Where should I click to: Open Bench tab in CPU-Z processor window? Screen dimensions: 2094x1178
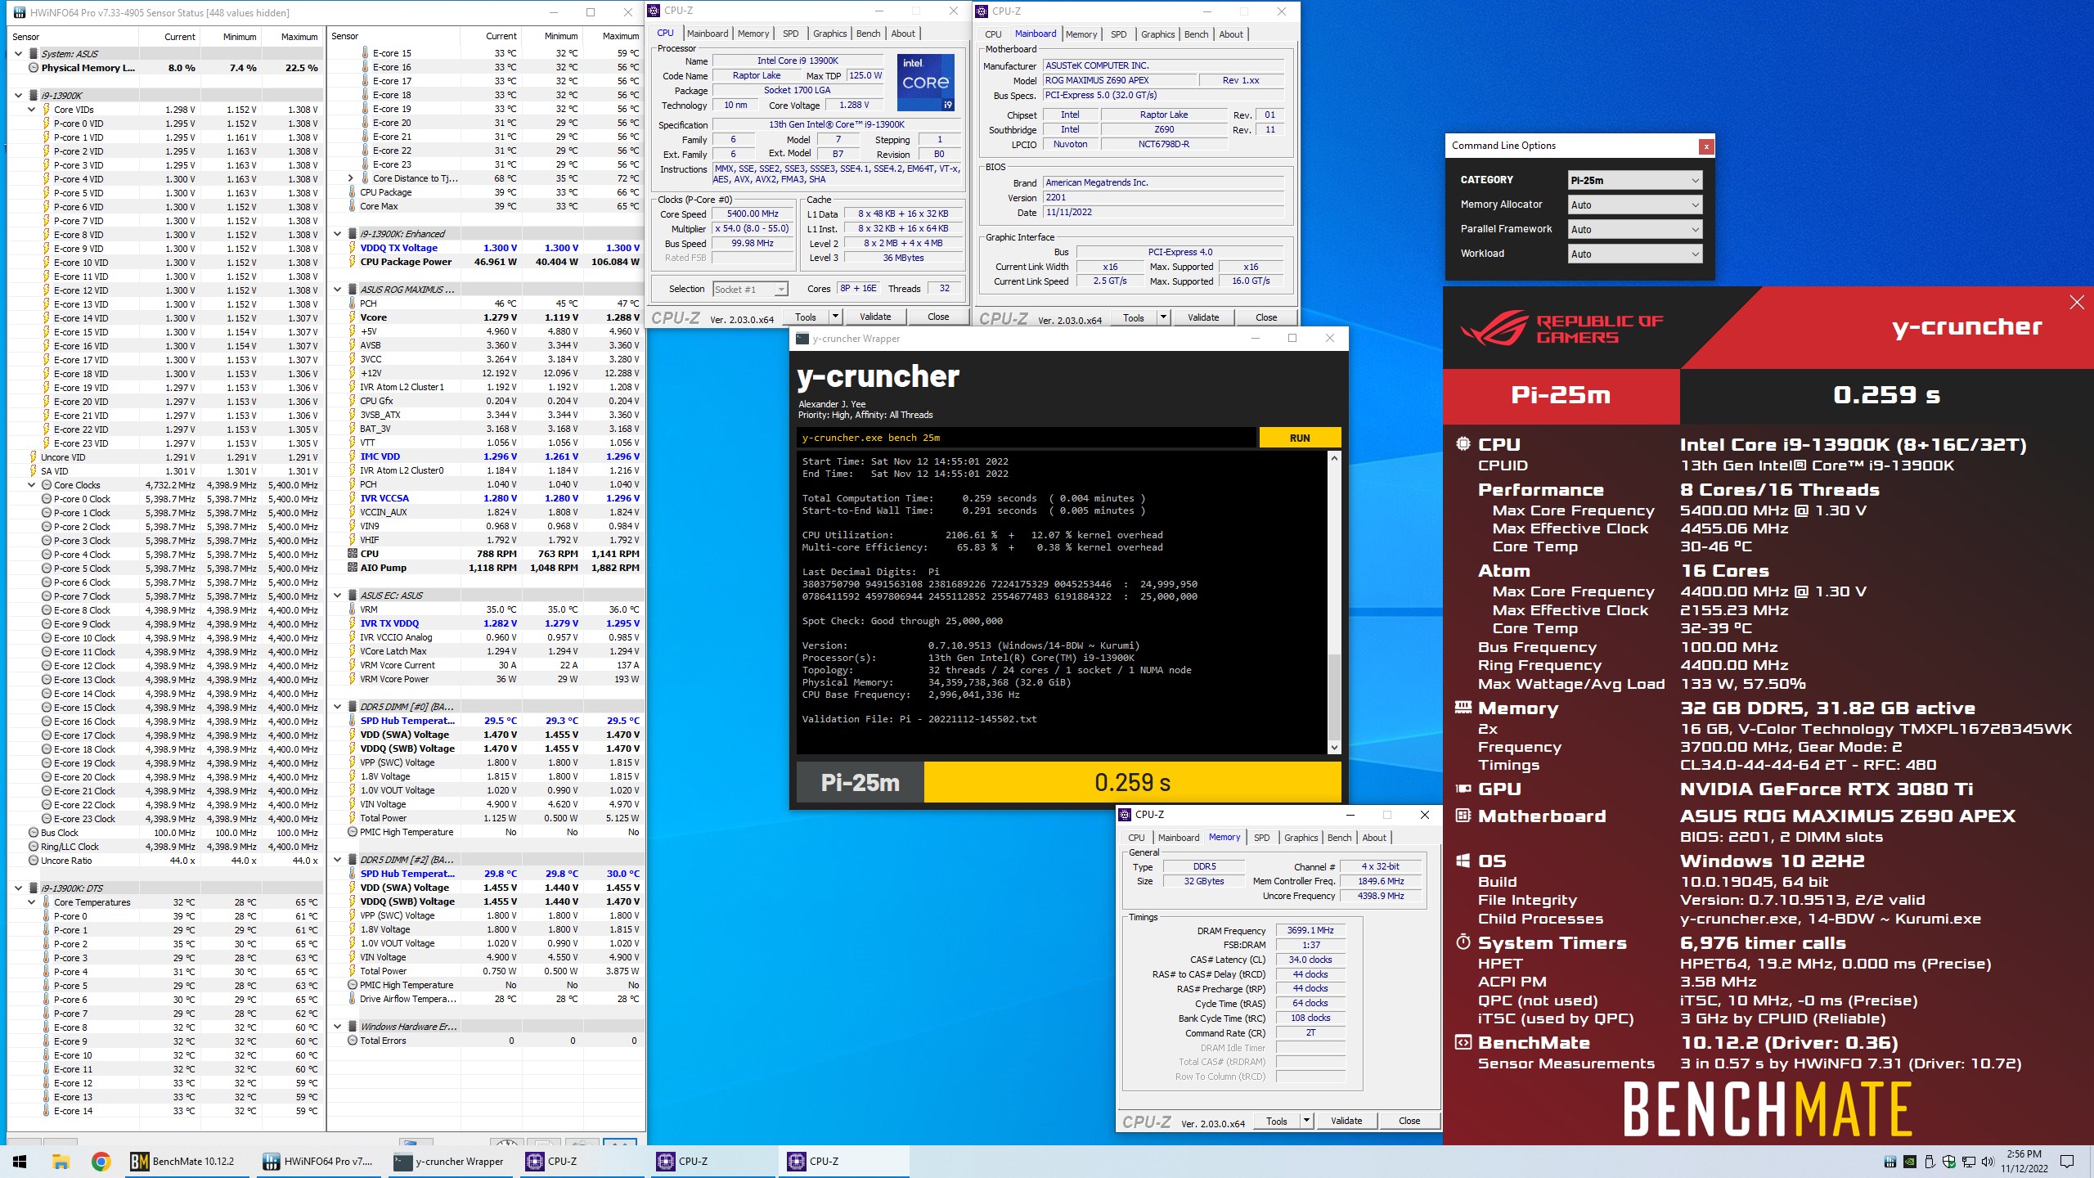pos(869,34)
